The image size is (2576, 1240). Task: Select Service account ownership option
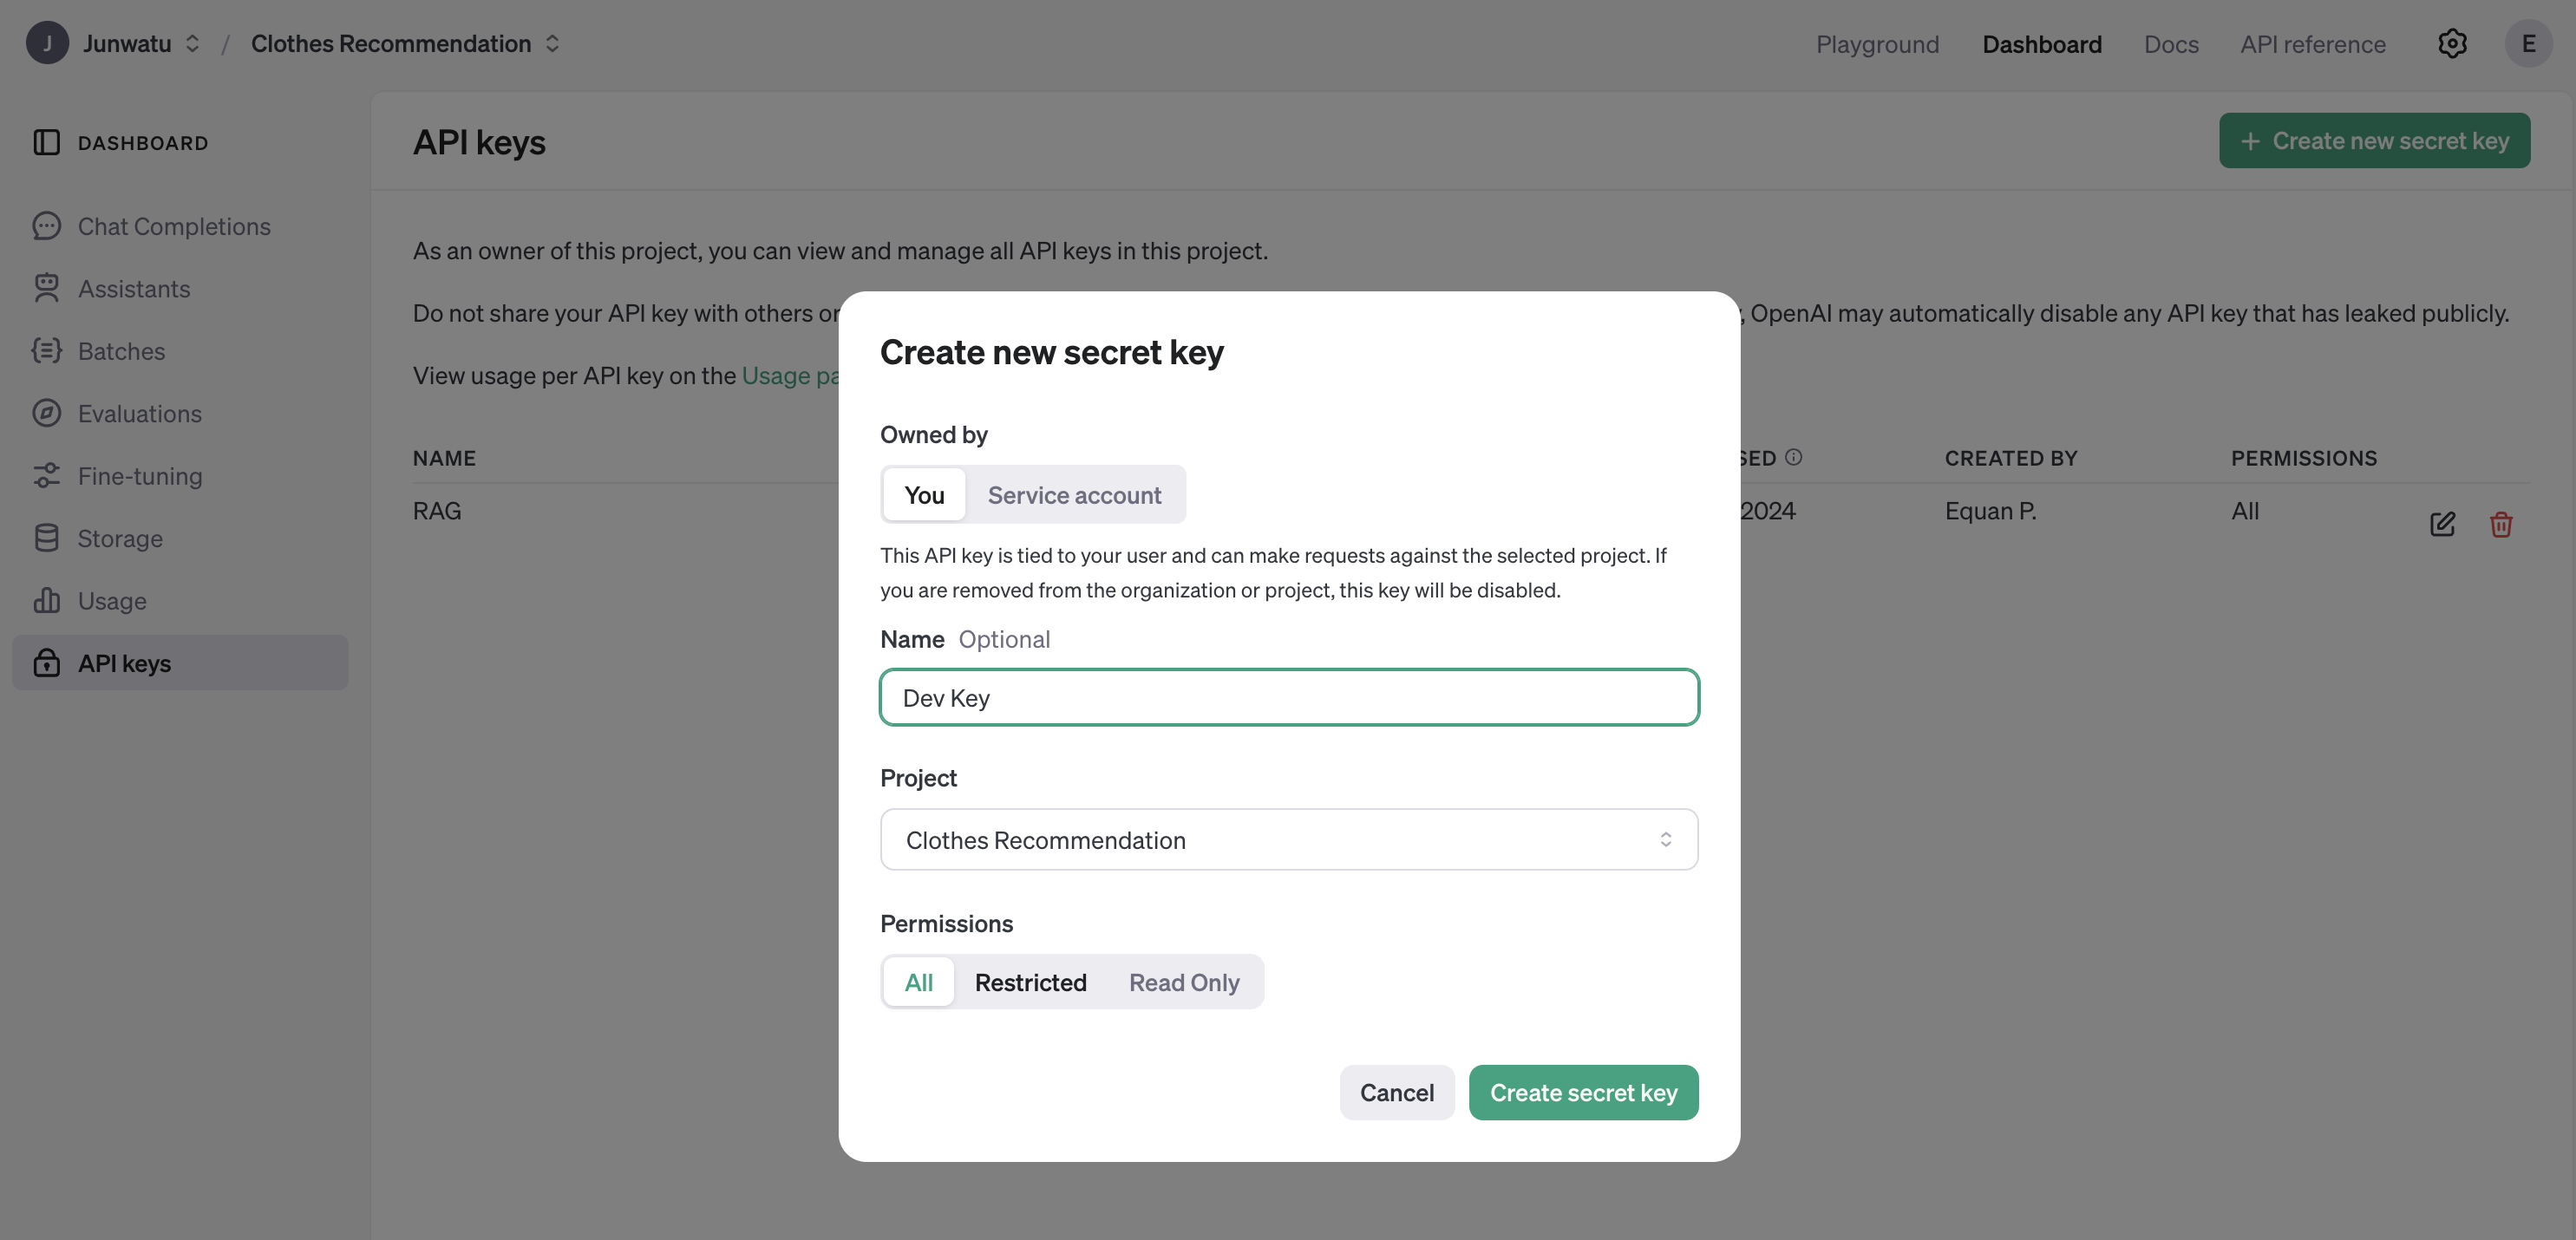(x=1074, y=495)
